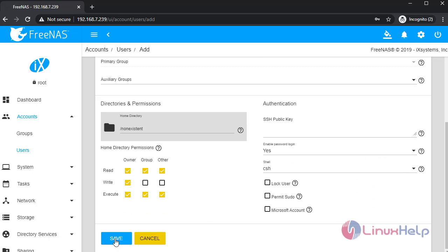Open the Home Directory folder browser
This screenshot has width=448, height=252.
[110, 127]
